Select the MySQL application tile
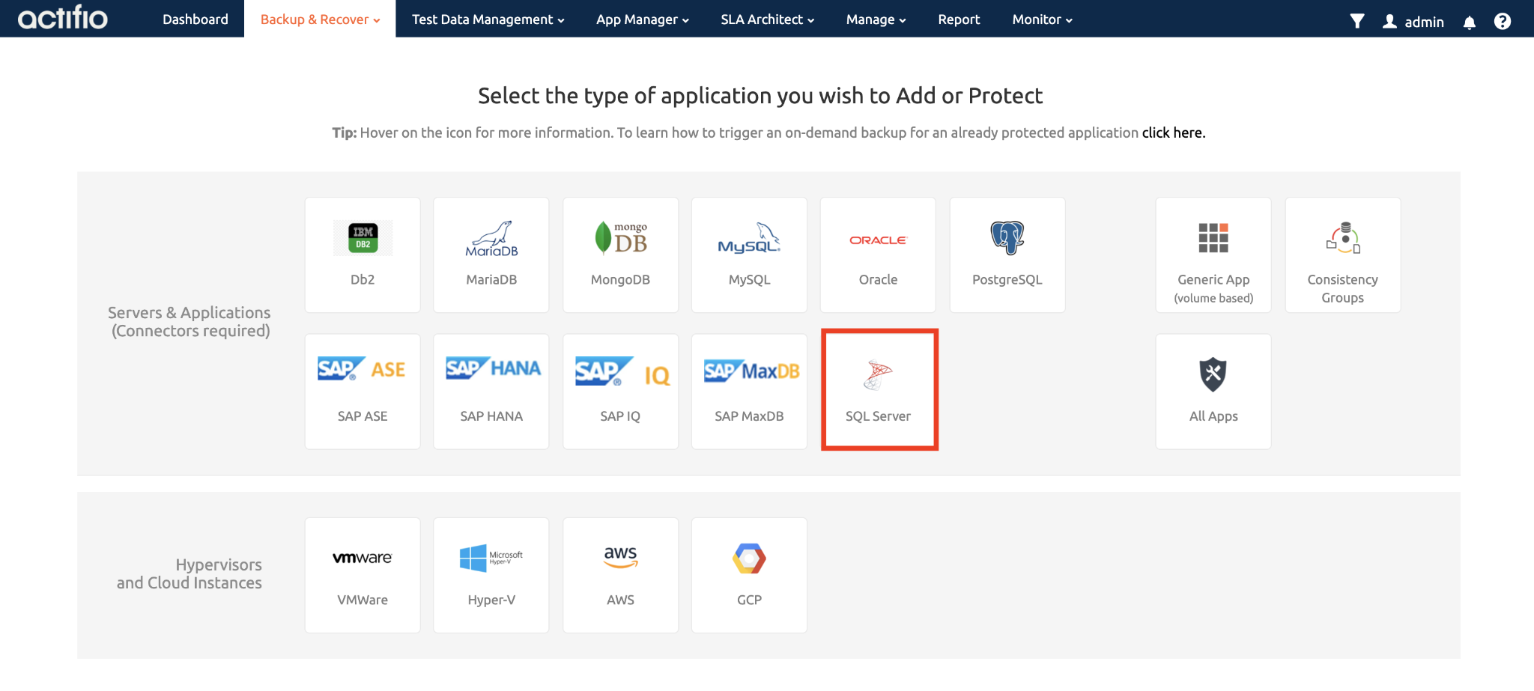The height and width of the screenshot is (691, 1534). click(749, 255)
